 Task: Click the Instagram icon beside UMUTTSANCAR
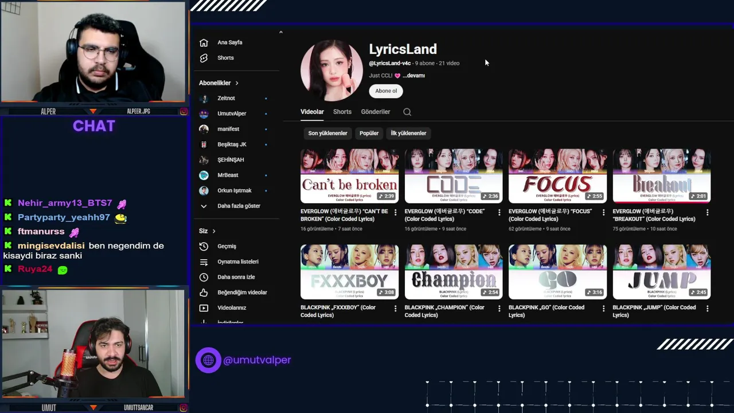coord(183,407)
